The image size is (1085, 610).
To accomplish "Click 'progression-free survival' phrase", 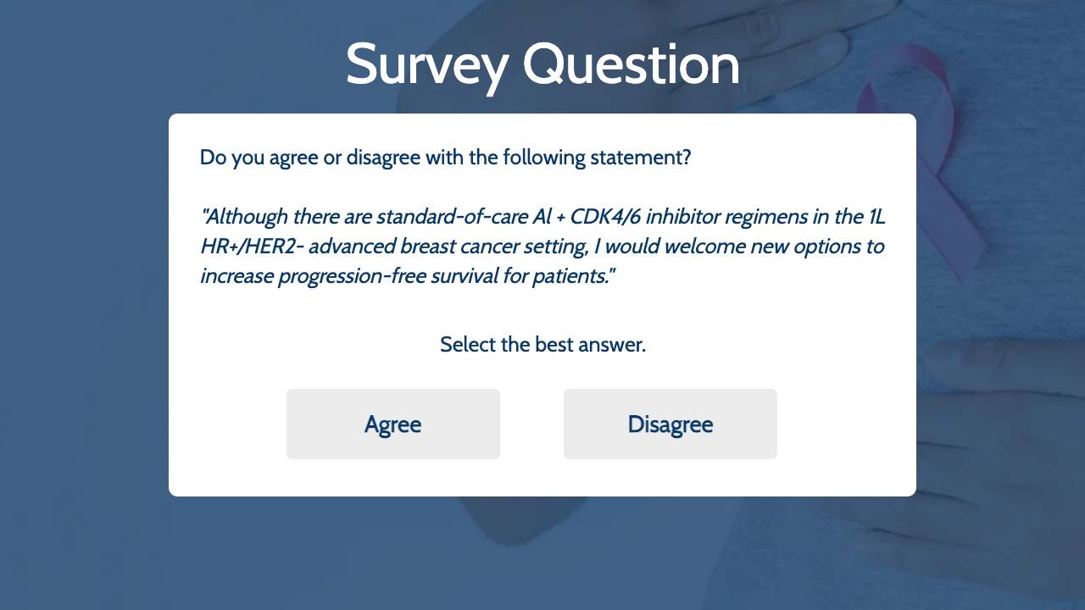I will [388, 276].
